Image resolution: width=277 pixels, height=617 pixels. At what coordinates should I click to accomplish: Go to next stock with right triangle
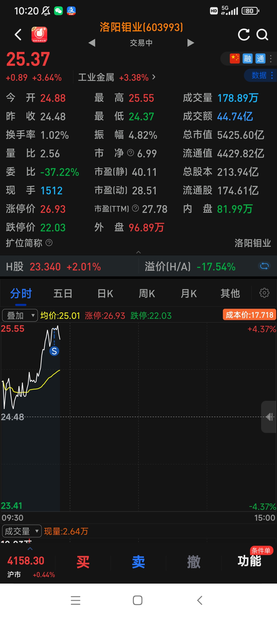pos(191,43)
